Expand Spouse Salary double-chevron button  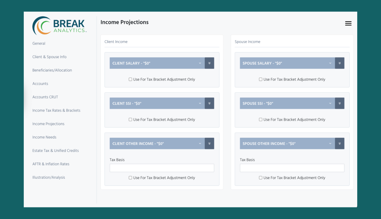coord(339,63)
